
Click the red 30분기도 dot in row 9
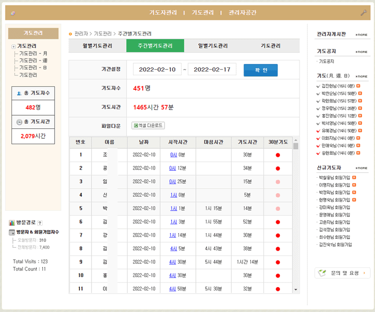pos(277,263)
